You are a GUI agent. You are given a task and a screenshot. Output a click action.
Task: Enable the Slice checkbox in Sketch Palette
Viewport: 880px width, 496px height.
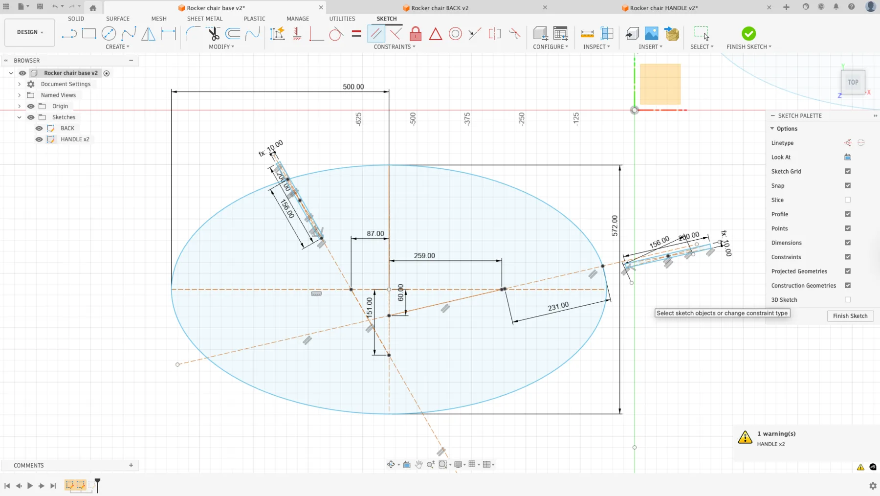[848, 200]
